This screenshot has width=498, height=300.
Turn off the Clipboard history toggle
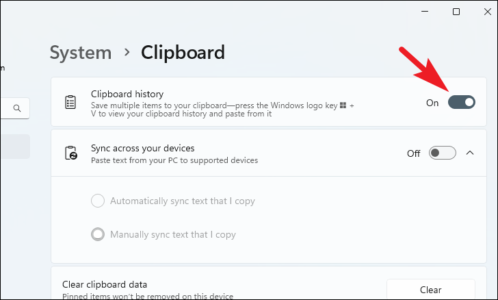[462, 102]
